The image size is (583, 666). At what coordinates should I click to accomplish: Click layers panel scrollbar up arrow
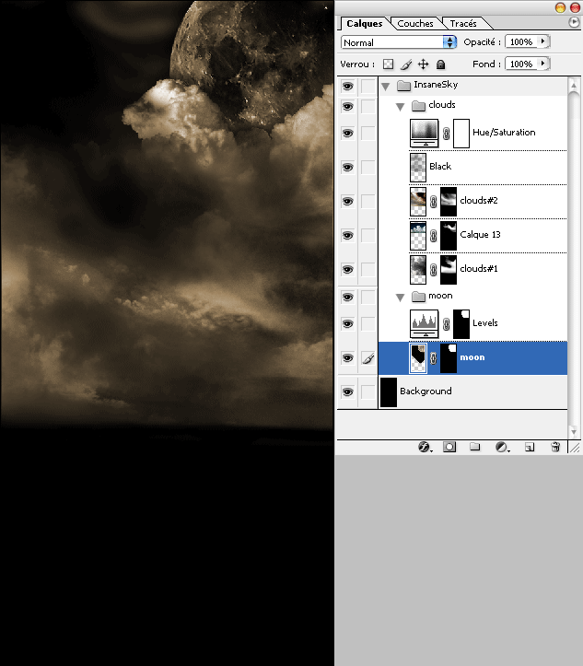click(574, 86)
